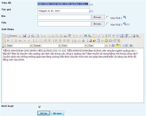Open the Format dropdown list
The image size is (146, 116).
click(x=60, y=46)
